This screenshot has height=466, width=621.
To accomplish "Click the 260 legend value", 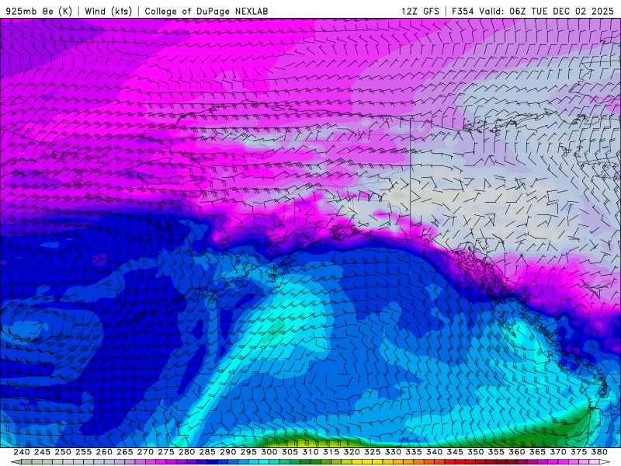I will pos(104,452).
